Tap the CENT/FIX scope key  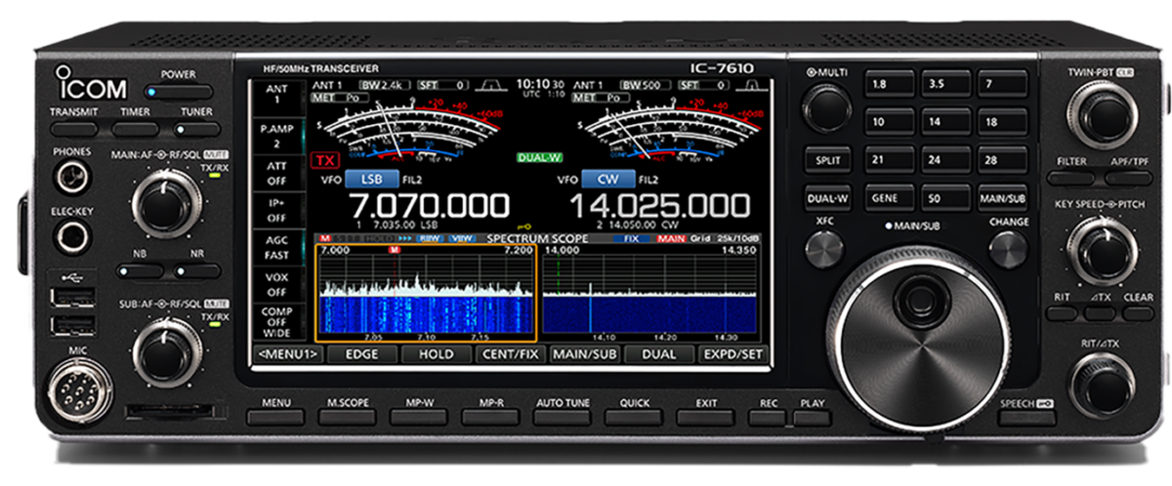(x=511, y=355)
